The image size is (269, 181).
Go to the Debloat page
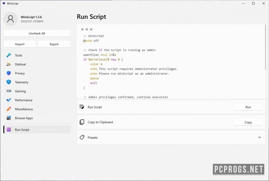point(37,64)
